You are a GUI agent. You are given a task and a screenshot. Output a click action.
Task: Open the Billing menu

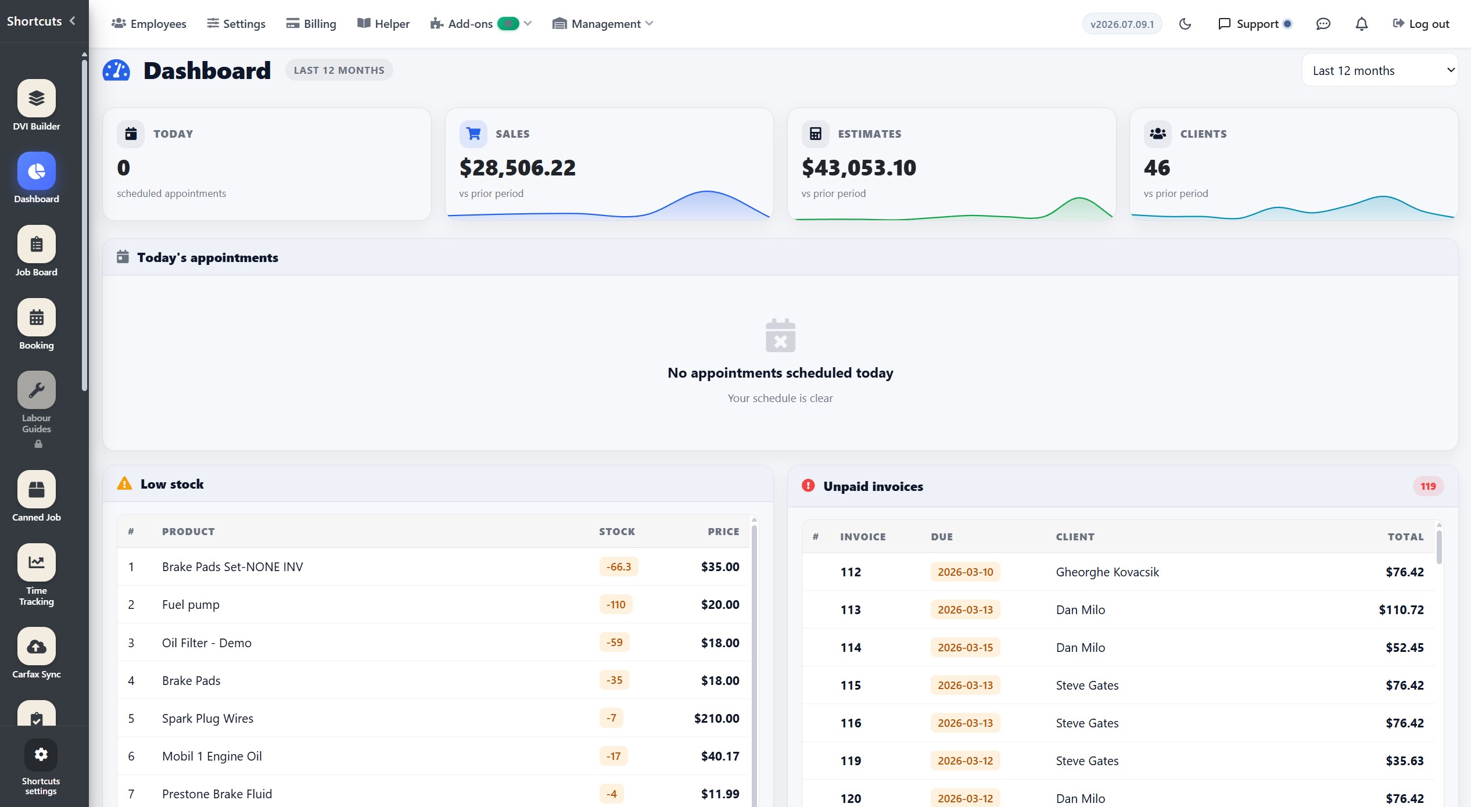[x=311, y=24]
